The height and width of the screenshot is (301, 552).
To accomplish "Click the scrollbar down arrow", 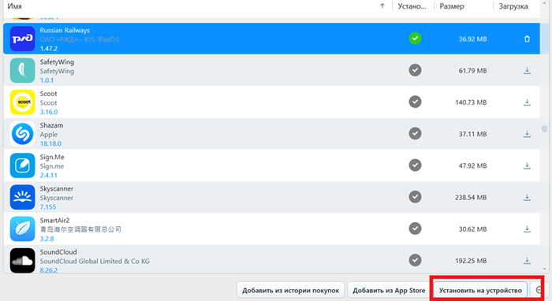I will 545,269.
